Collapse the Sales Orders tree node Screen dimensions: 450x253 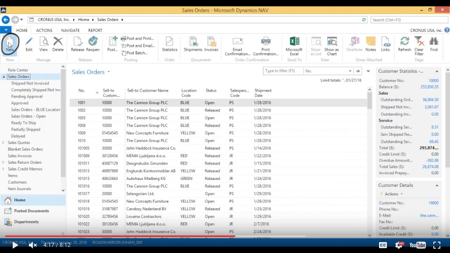click(4, 77)
